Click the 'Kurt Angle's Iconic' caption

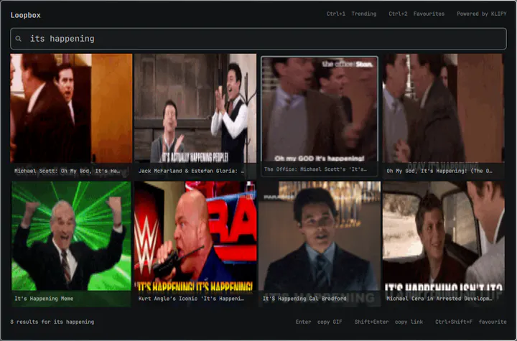(192, 299)
